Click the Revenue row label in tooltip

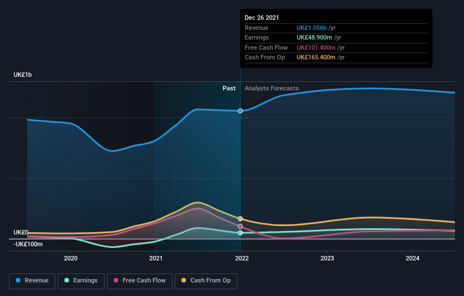point(257,28)
